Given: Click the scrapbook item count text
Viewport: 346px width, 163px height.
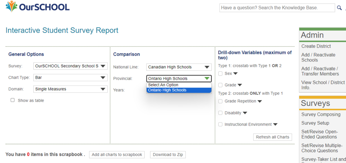Looking at the screenshot, I should [45, 154].
